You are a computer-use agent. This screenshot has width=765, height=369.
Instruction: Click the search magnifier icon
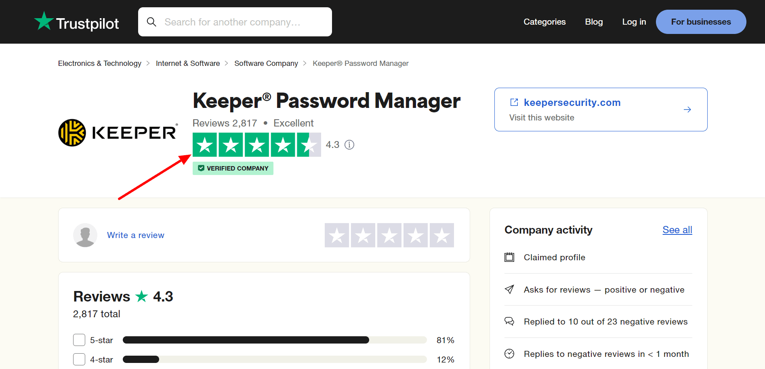[x=151, y=22]
